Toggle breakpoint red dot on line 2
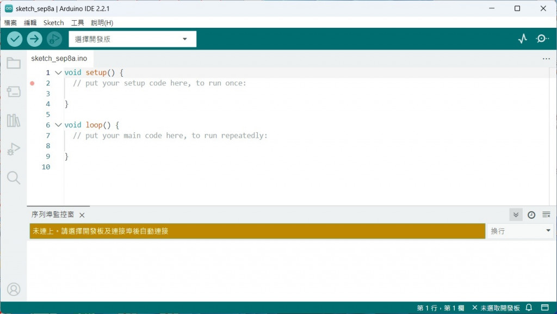557x314 pixels. pos(32,83)
